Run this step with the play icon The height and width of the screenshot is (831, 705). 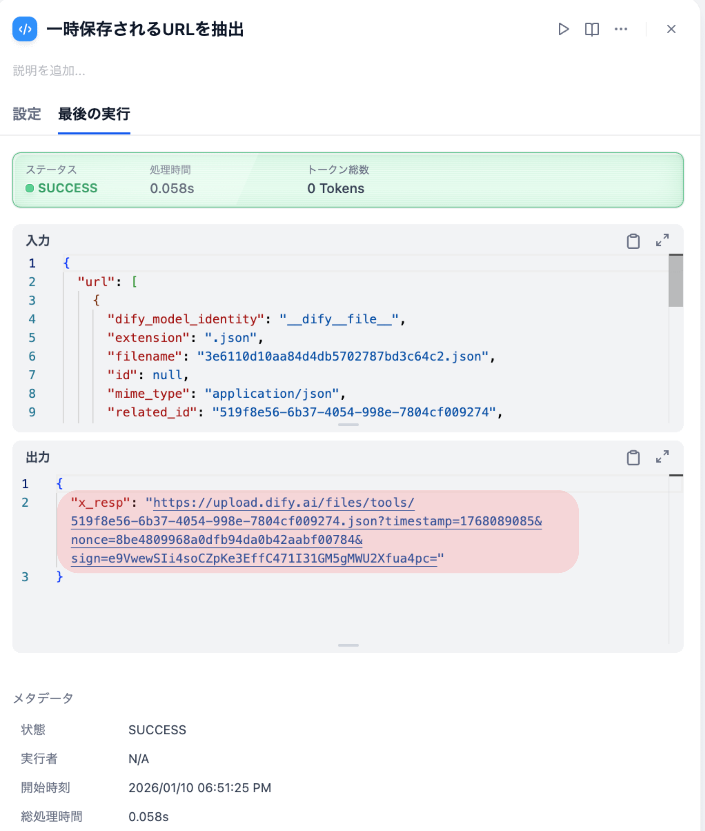pyautogui.click(x=563, y=29)
